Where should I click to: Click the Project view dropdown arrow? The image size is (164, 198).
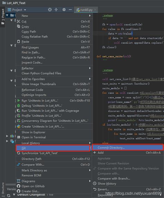[x=25, y=10]
